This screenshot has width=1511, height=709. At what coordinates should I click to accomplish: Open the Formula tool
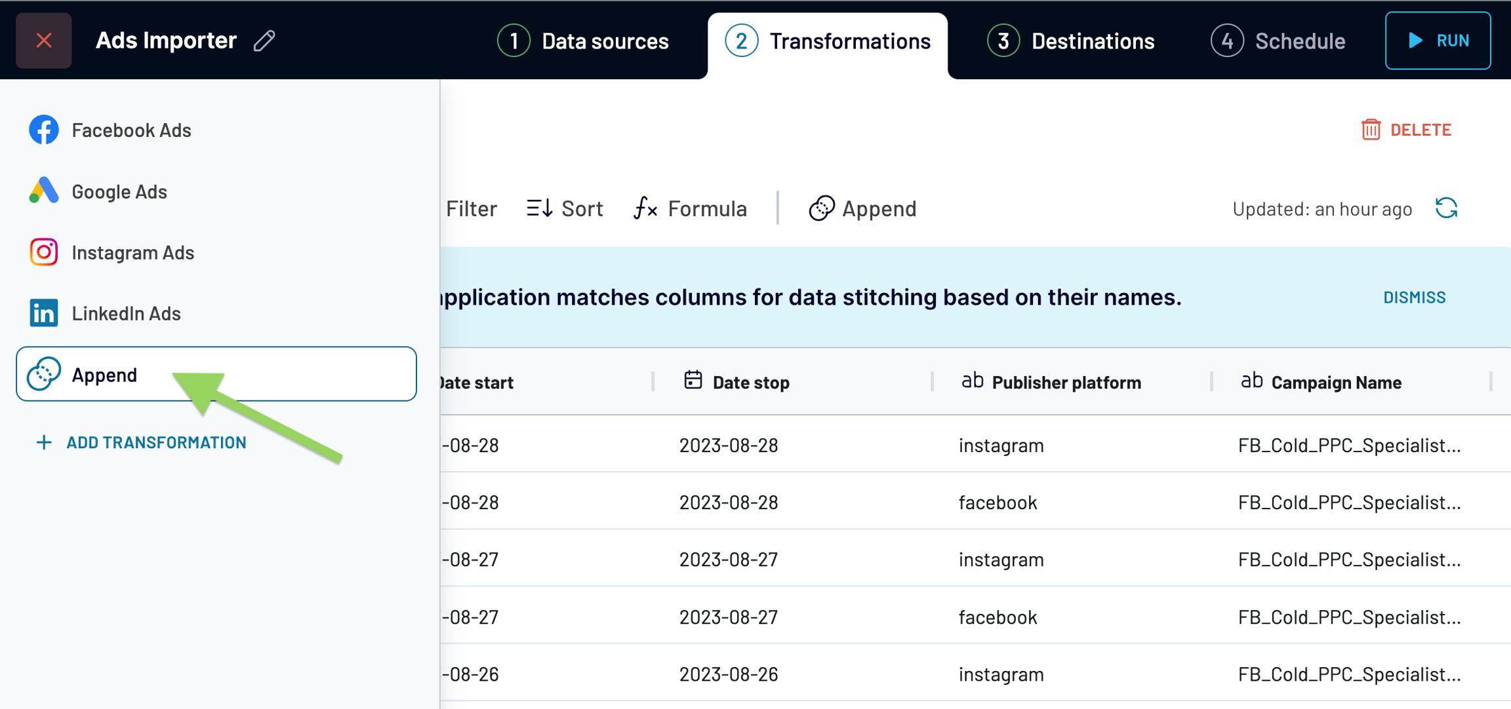point(691,208)
